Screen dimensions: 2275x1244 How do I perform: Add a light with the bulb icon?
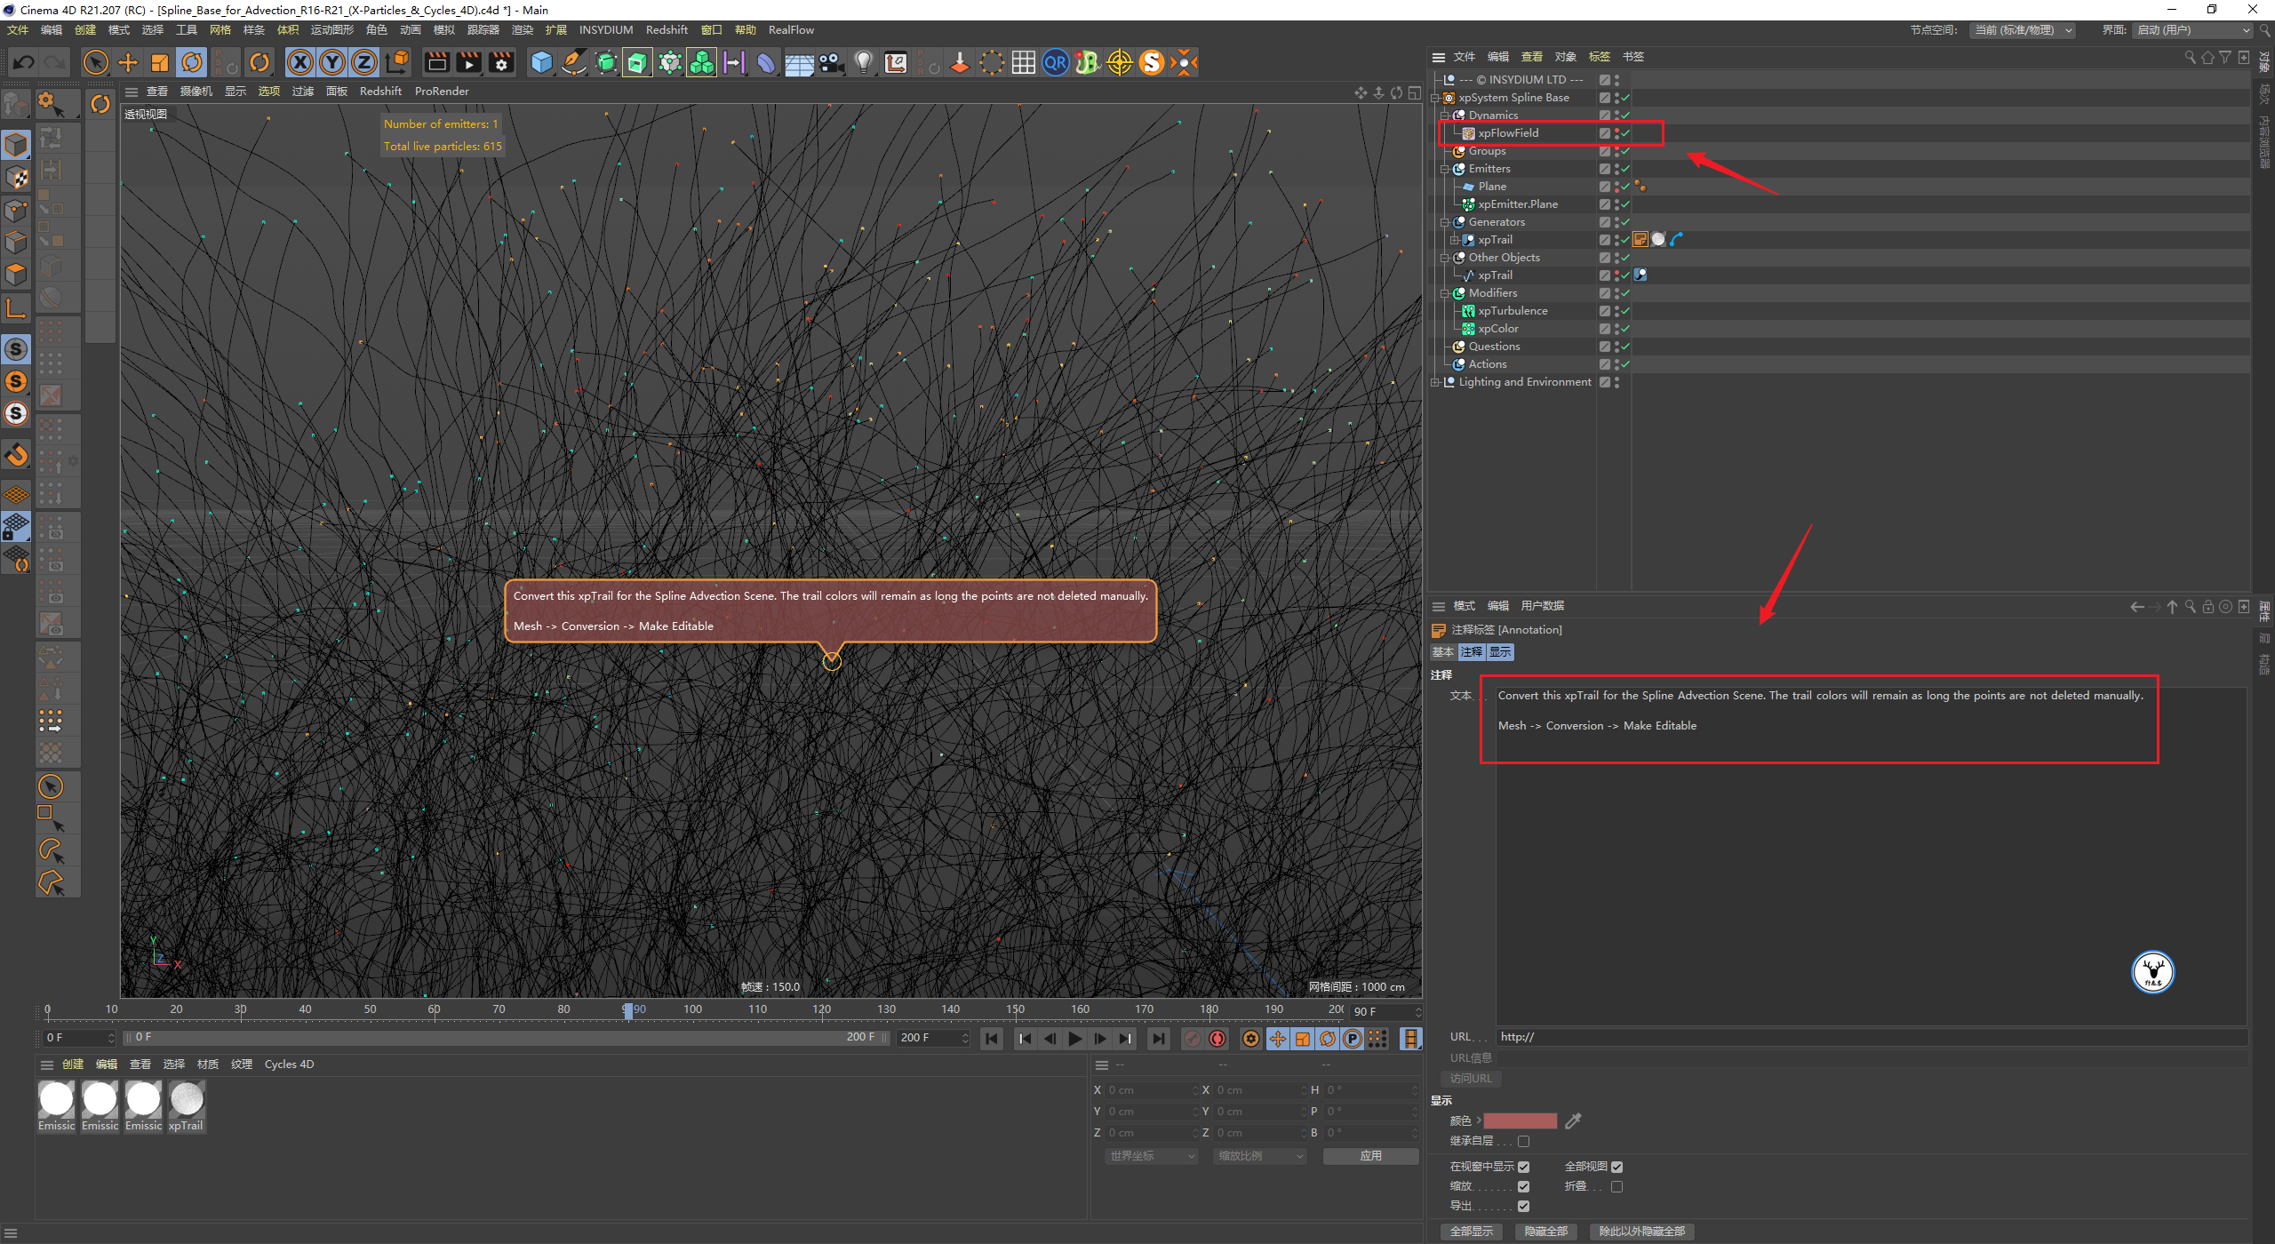pos(863,62)
